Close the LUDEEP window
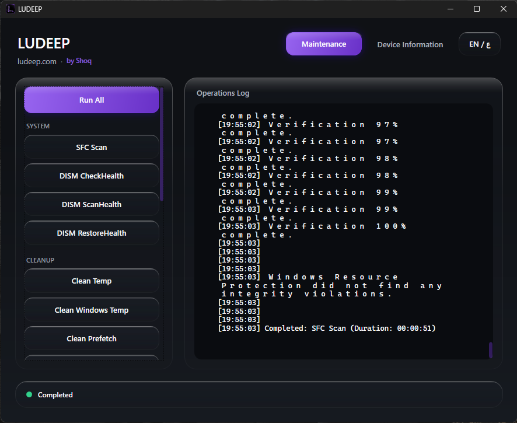This screenshot has height=423, width=517. 503,9
